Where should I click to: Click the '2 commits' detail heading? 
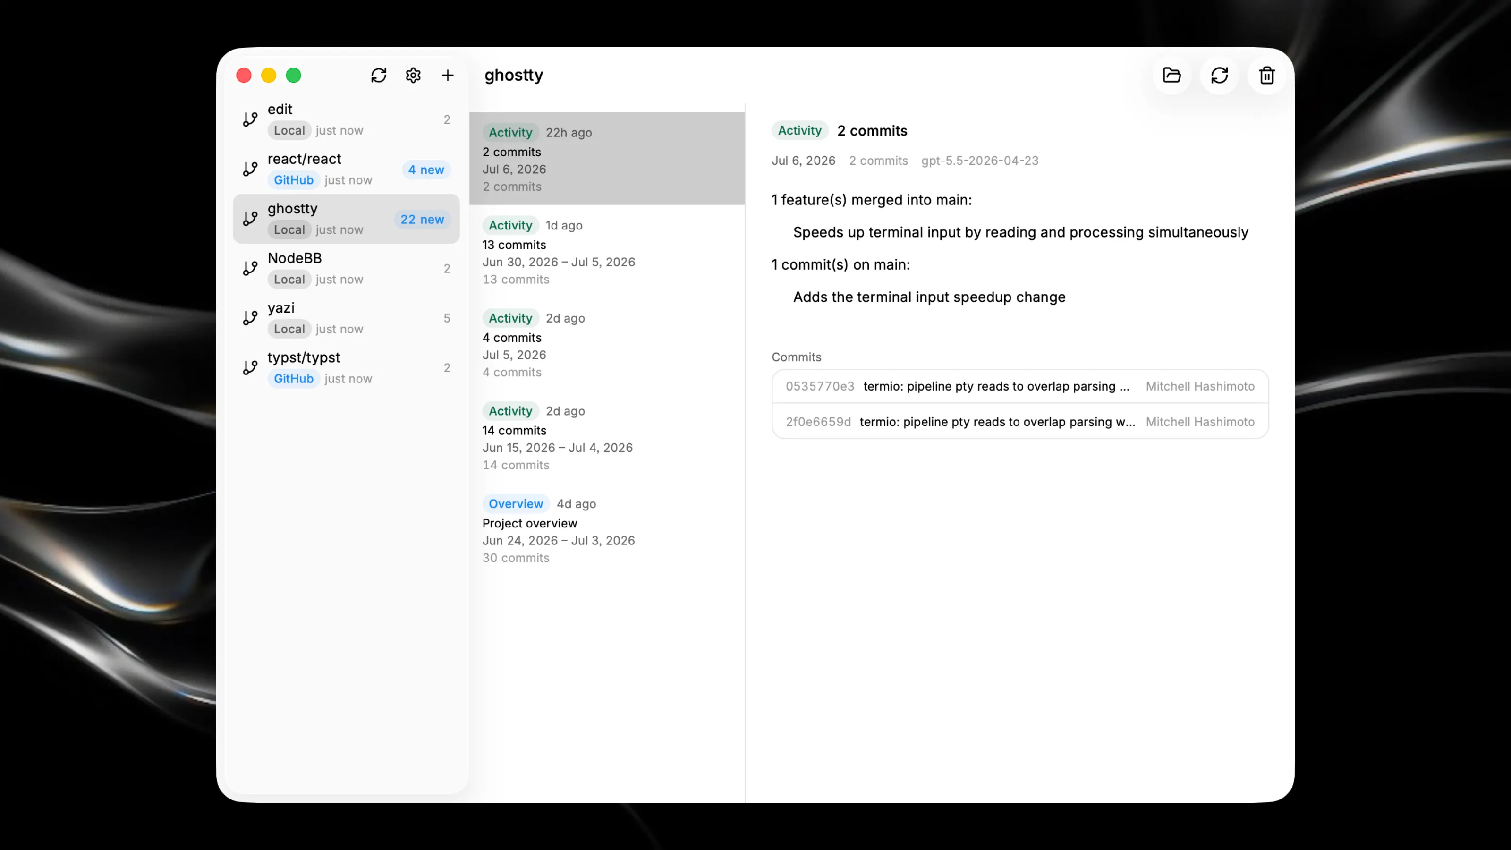[x=872, y=131]
